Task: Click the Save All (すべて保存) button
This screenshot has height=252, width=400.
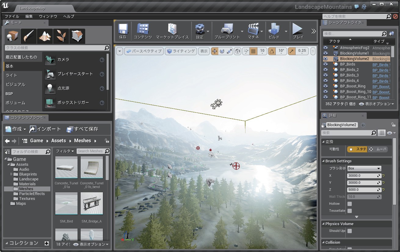Action: (x=82, y=129)
